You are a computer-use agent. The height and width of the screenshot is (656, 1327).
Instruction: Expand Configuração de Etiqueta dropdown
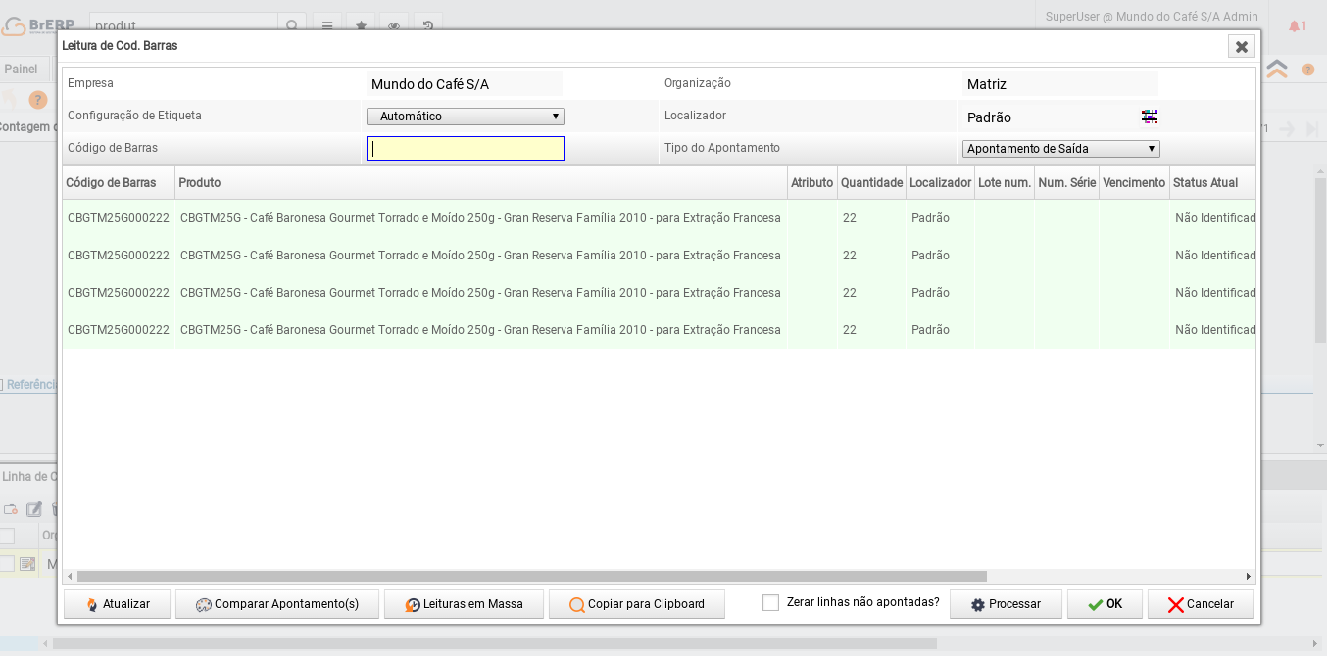tap(465, 117)
